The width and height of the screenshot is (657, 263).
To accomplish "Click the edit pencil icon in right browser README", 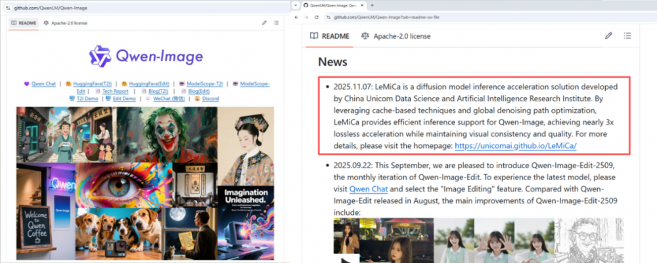I will [608, 36].
